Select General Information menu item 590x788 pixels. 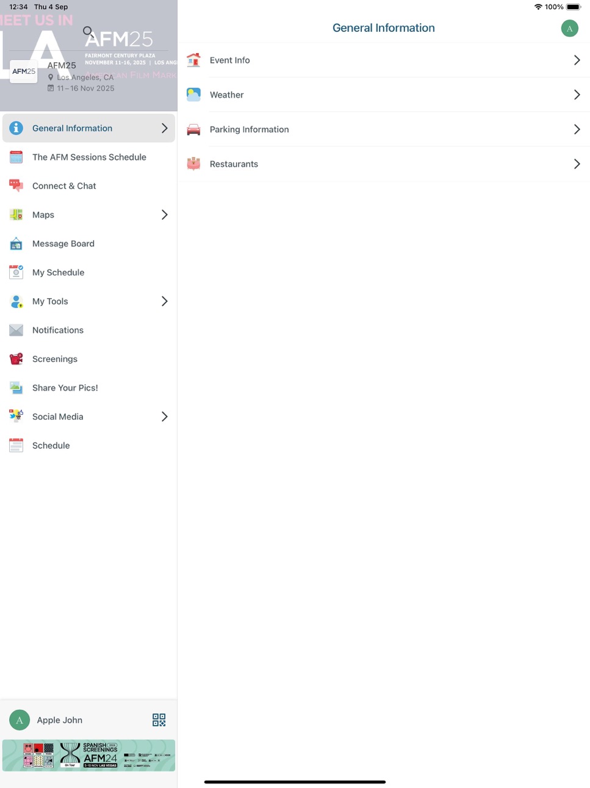point(88,128)
